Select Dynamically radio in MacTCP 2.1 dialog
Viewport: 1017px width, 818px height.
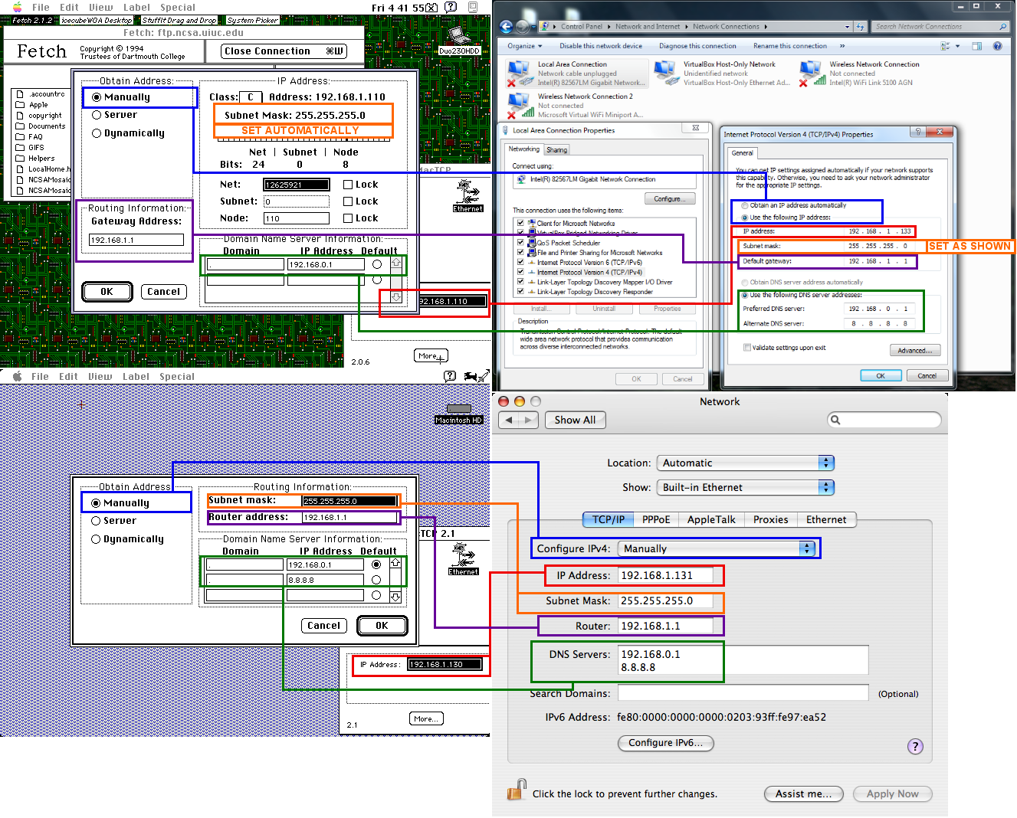(96, 539)
